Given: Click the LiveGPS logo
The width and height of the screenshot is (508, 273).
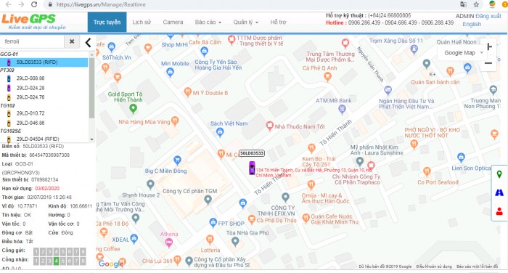Looking at the screenshot, I should point(33,22).
